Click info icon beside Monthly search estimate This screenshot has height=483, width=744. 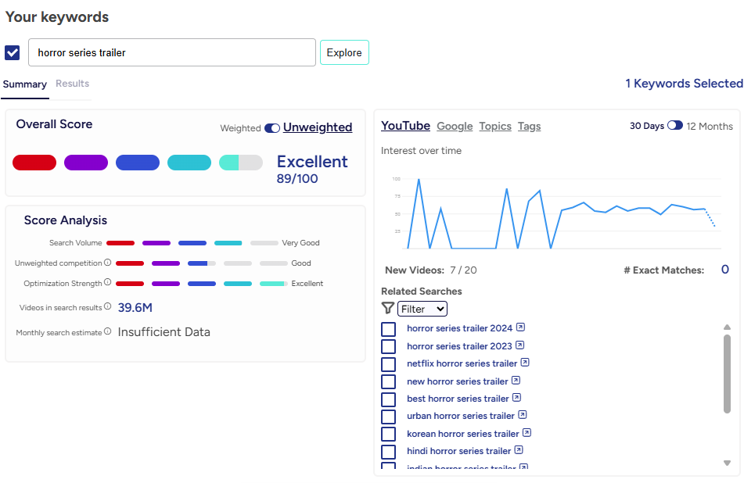(x=108, y=332)
